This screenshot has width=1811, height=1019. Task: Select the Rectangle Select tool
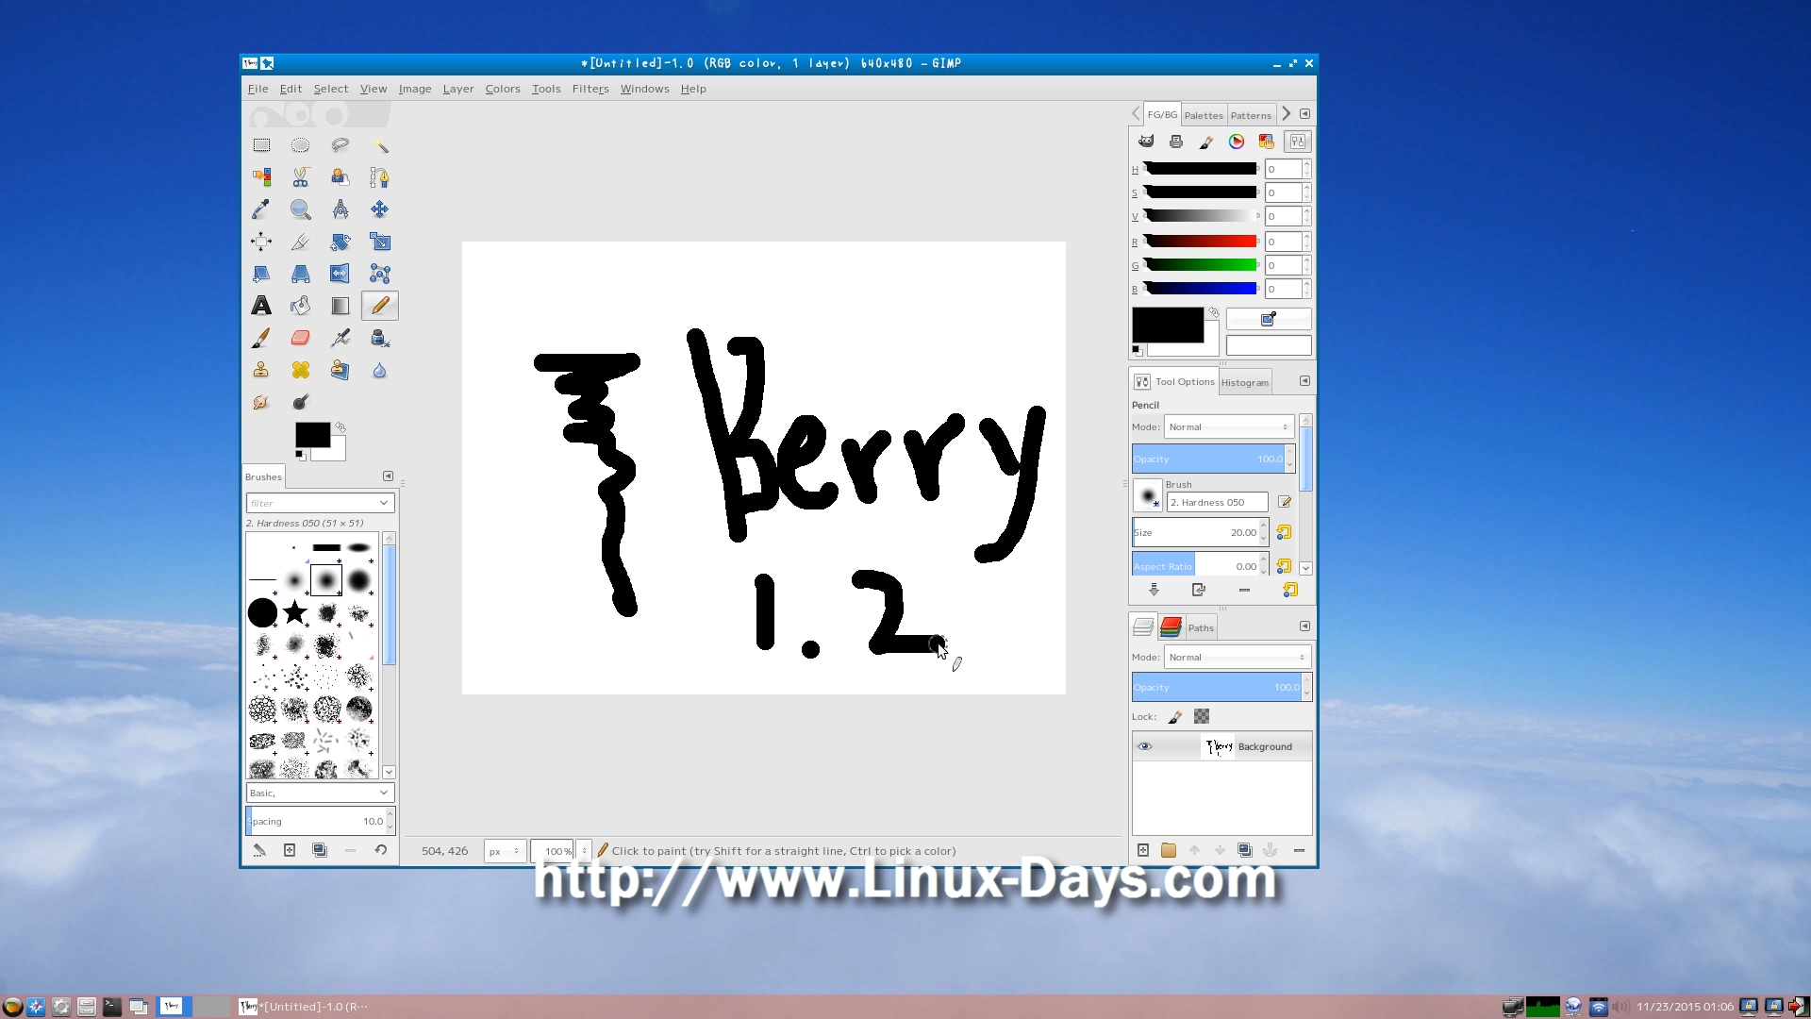[261, 145]
